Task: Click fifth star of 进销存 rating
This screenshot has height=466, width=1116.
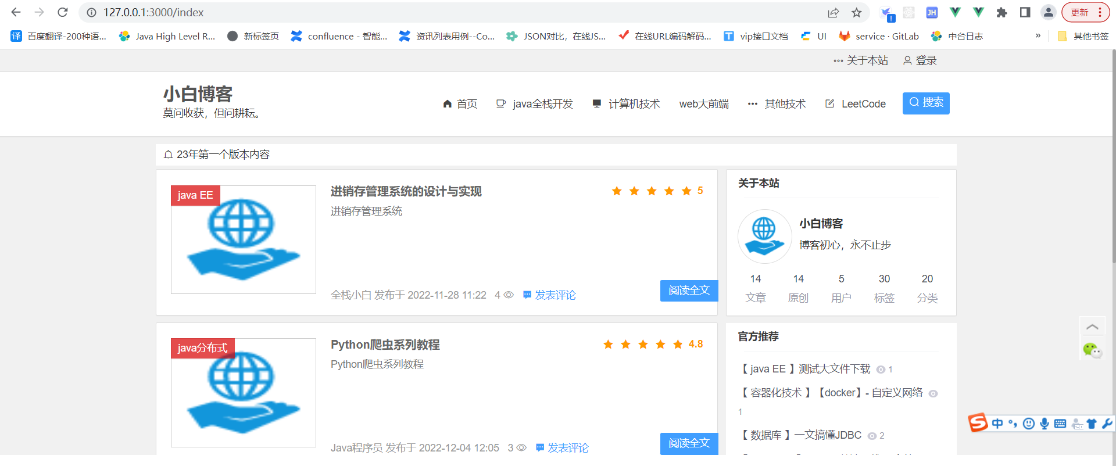Action: [x=686, y=191]
